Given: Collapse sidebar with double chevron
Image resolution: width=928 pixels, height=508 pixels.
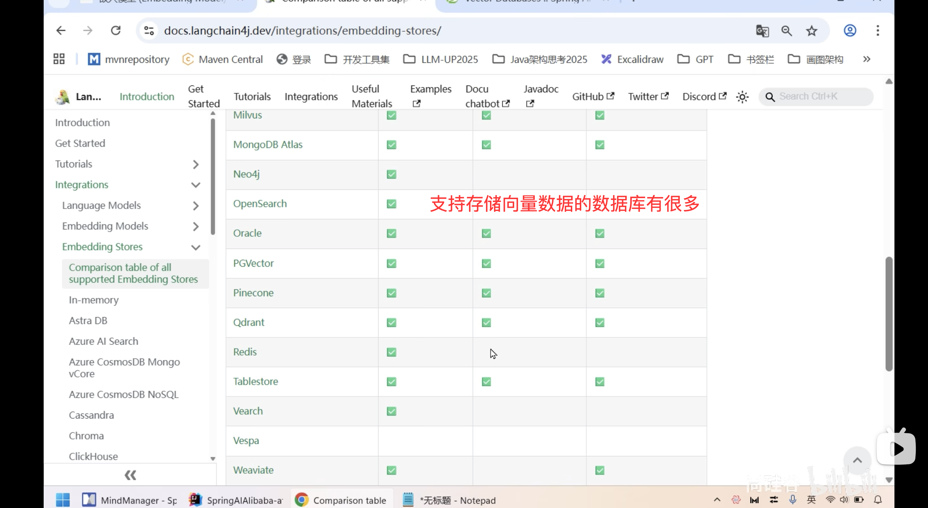Looking at the screenshot, I should click(130, 475).
